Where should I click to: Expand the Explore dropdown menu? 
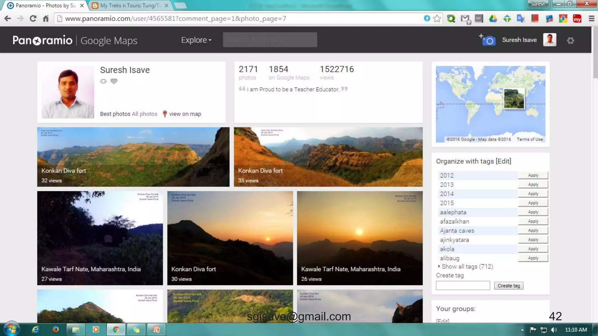tap(196, 40)
